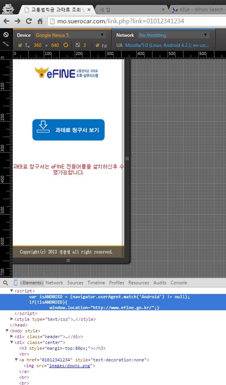Viewport: 226px width, 385px height.
Task: Collapse the <a href="01012341234"> node
Action: [16, 360]
